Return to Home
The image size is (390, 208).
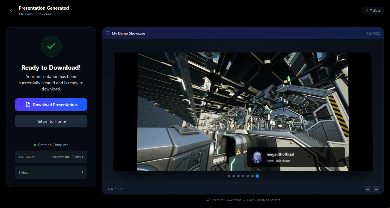coord(51,121)
